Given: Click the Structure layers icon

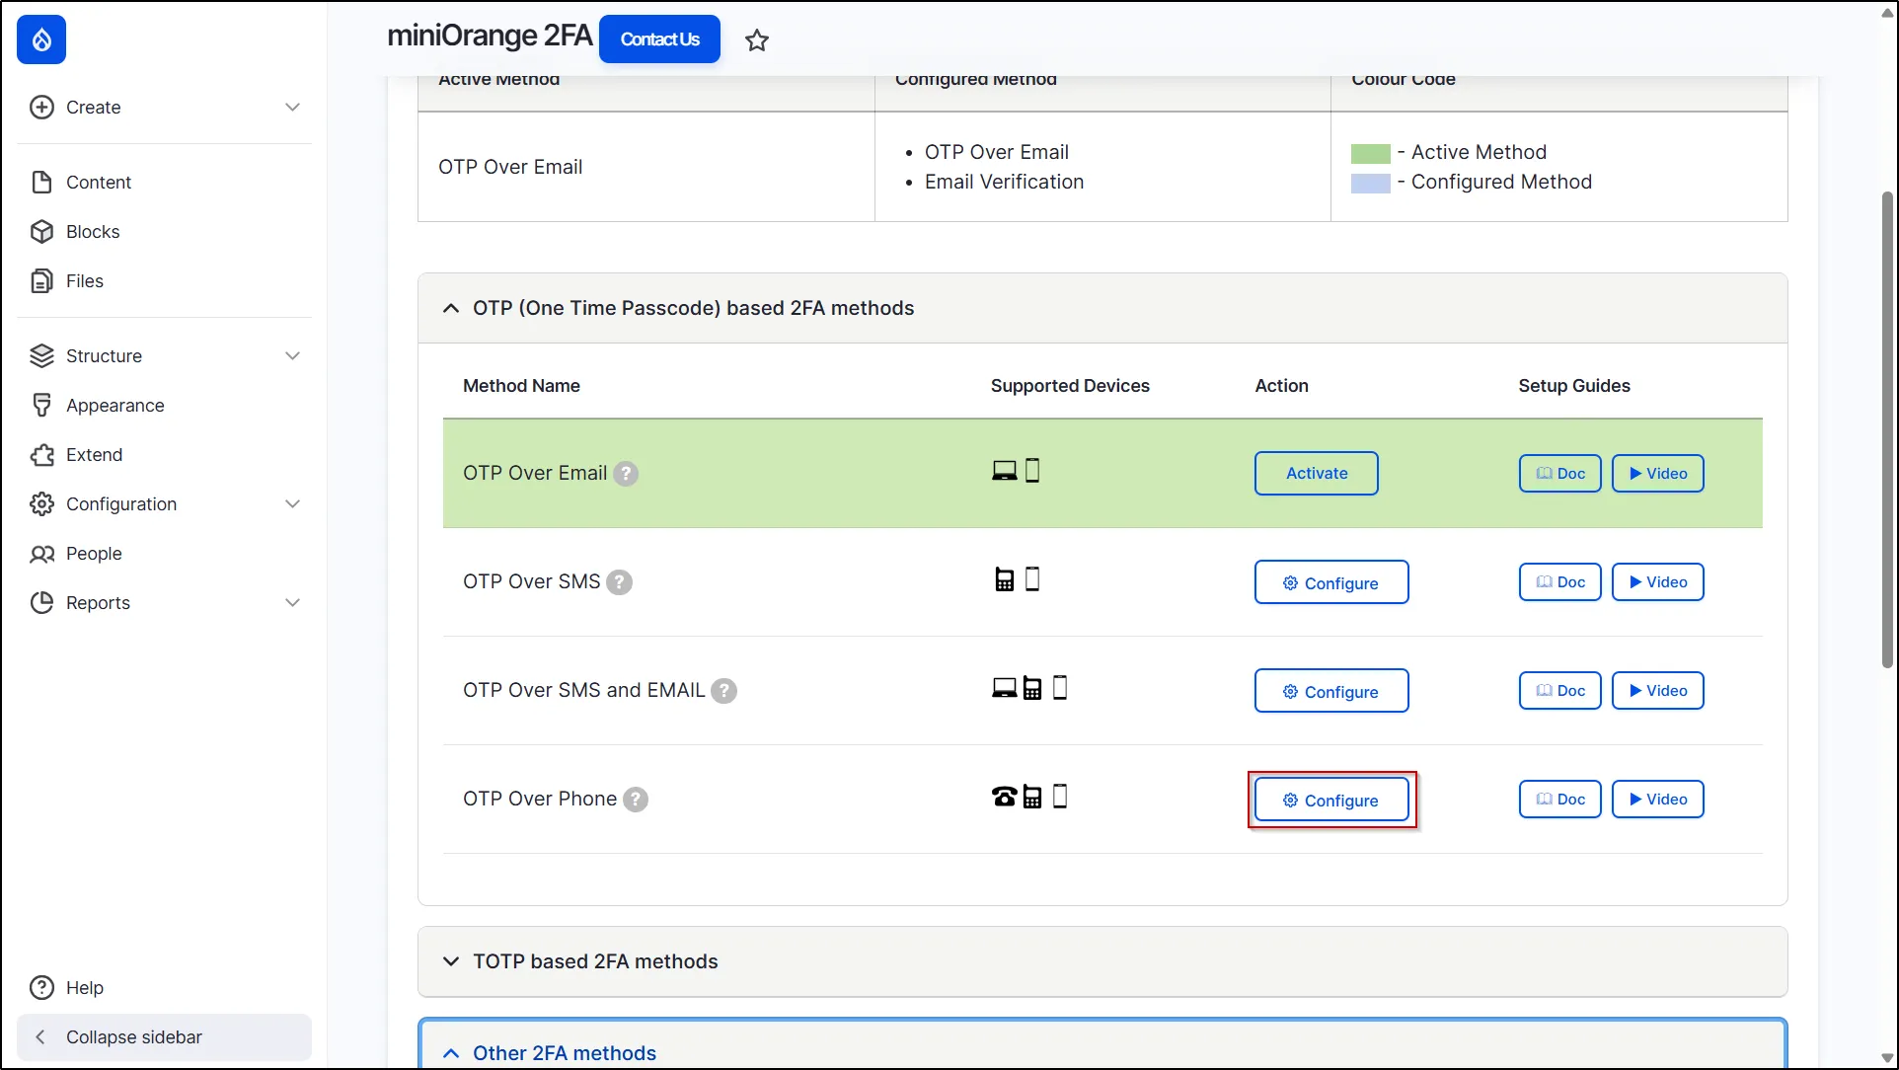Looking at the screenshot, I should click(x=41, y=355).
